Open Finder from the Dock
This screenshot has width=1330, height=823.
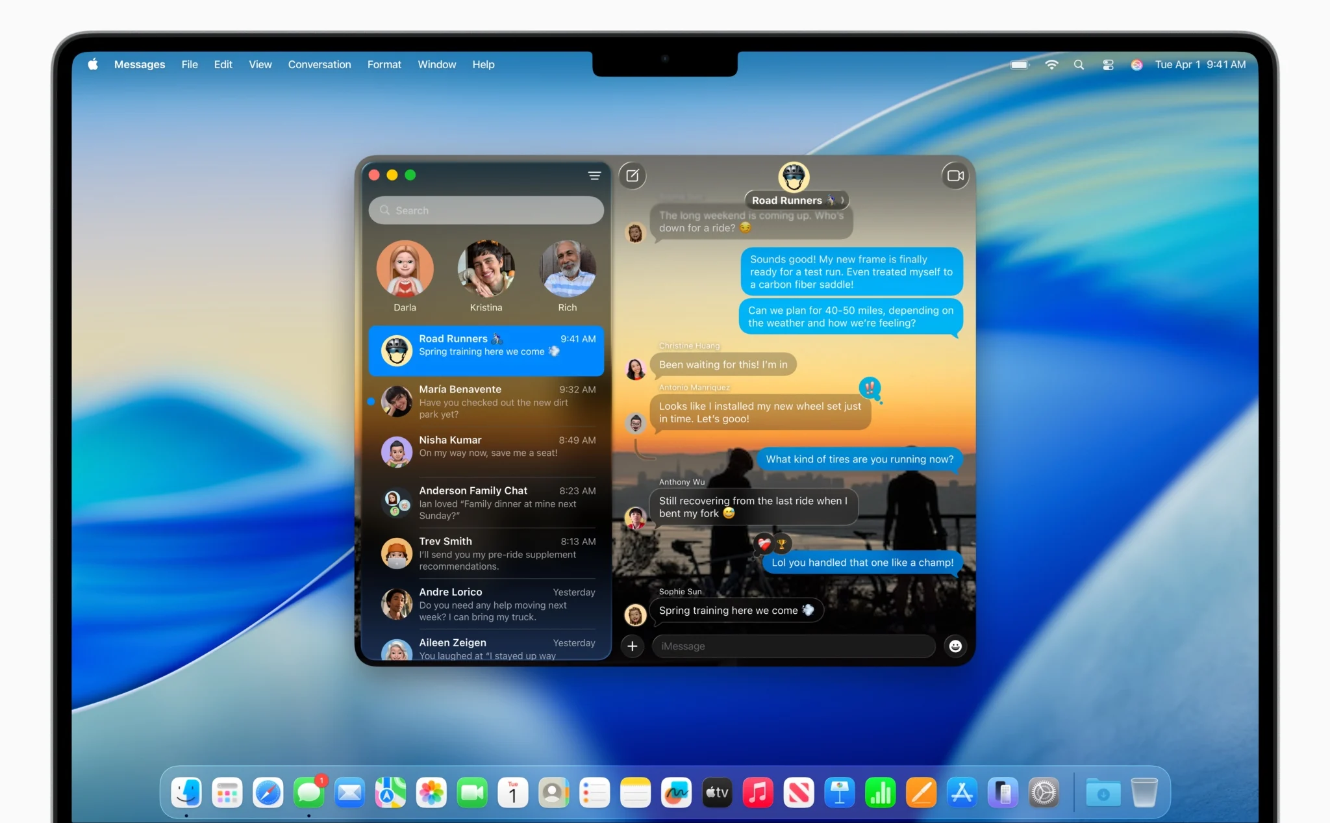pyautogui.click(x=186, y=792)
